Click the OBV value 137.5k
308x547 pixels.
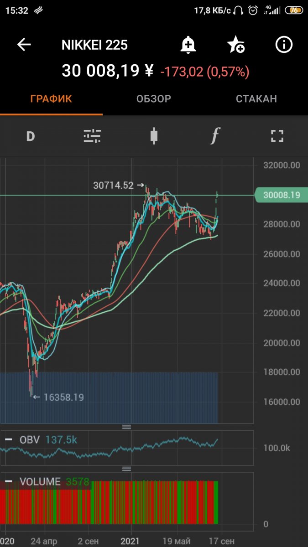(61, 440)
